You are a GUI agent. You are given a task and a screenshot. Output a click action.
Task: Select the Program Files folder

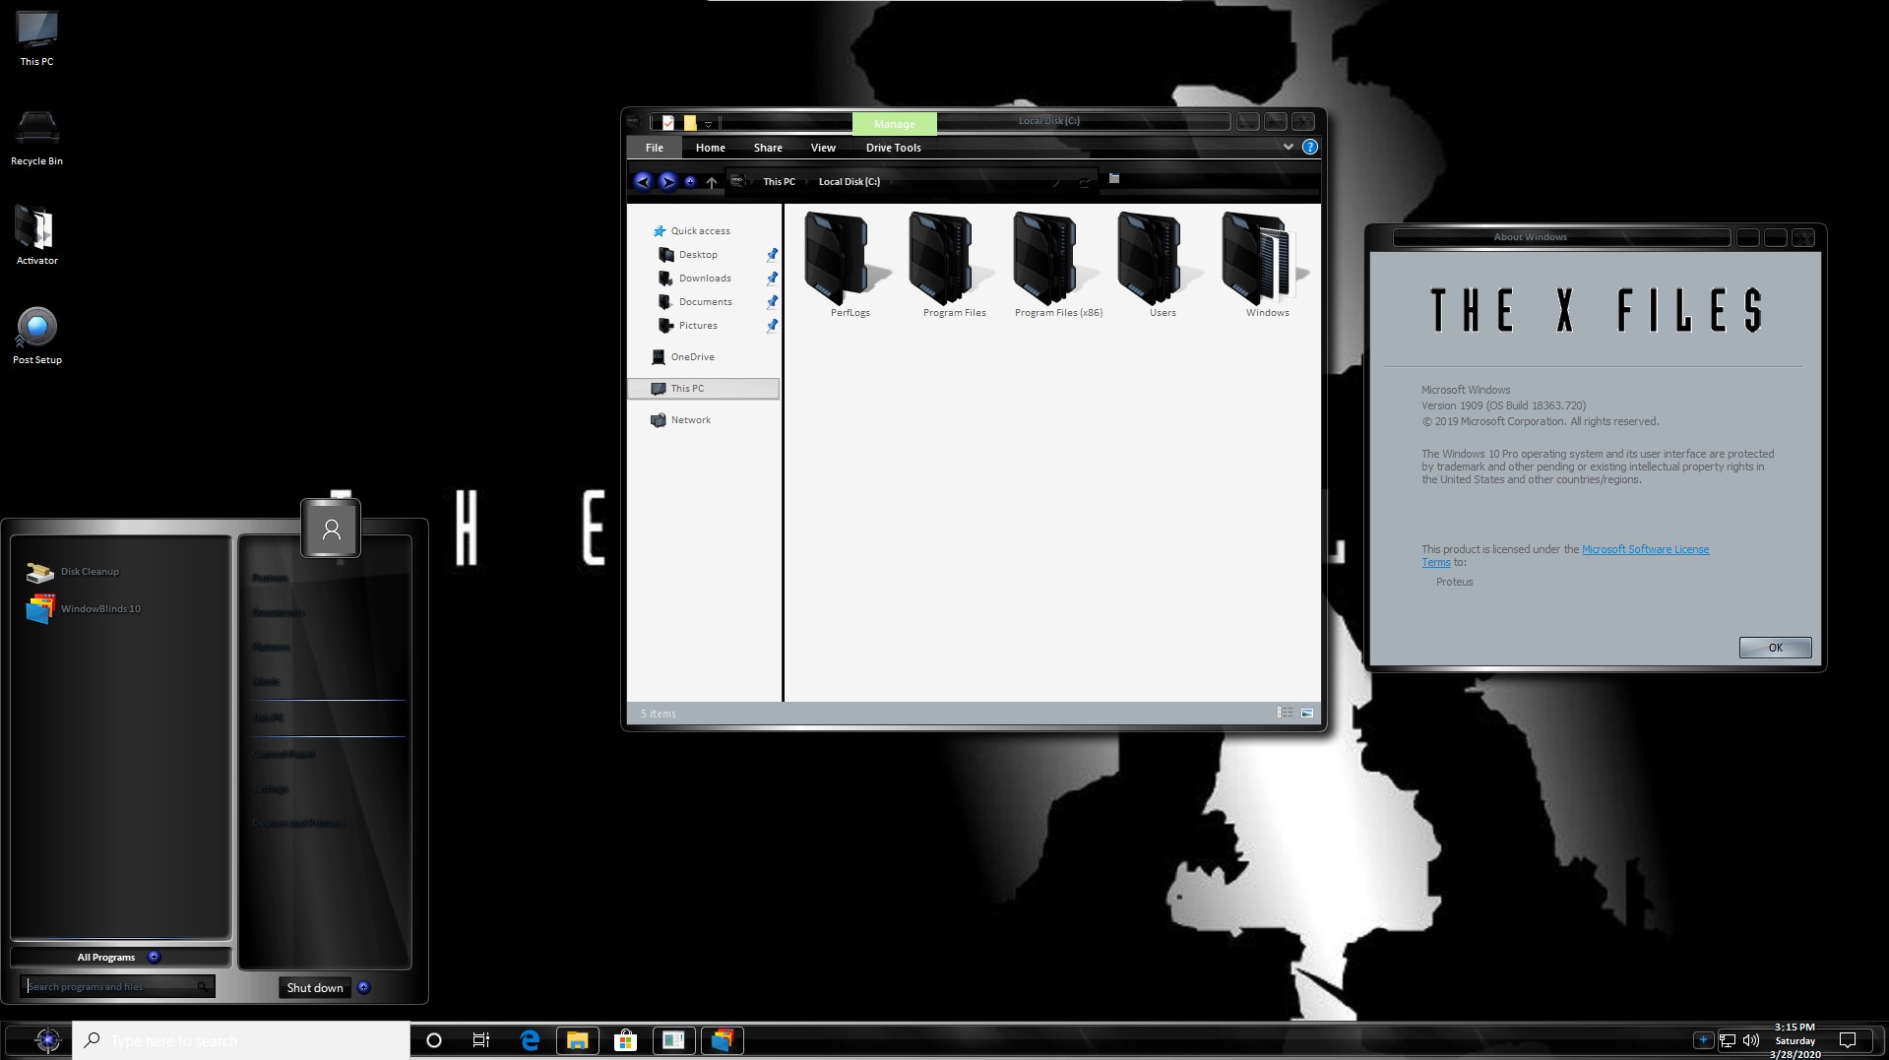[954, 265]
